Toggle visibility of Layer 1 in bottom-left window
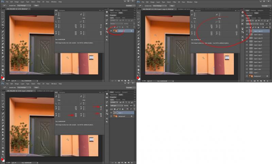The image size is (272, 164). coord(111,113)
